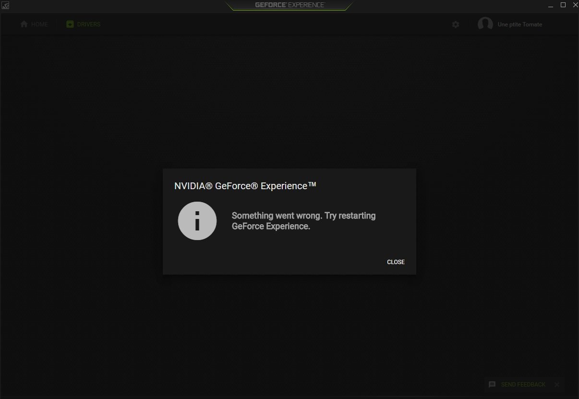Minimize the GeForce Experience window
Screen dimensions: 579x399
click(550, 5)
